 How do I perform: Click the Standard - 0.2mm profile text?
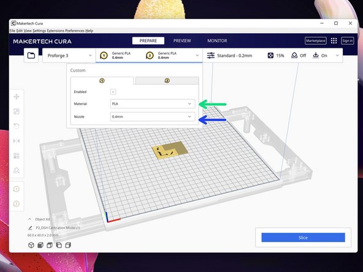point(234,56)
